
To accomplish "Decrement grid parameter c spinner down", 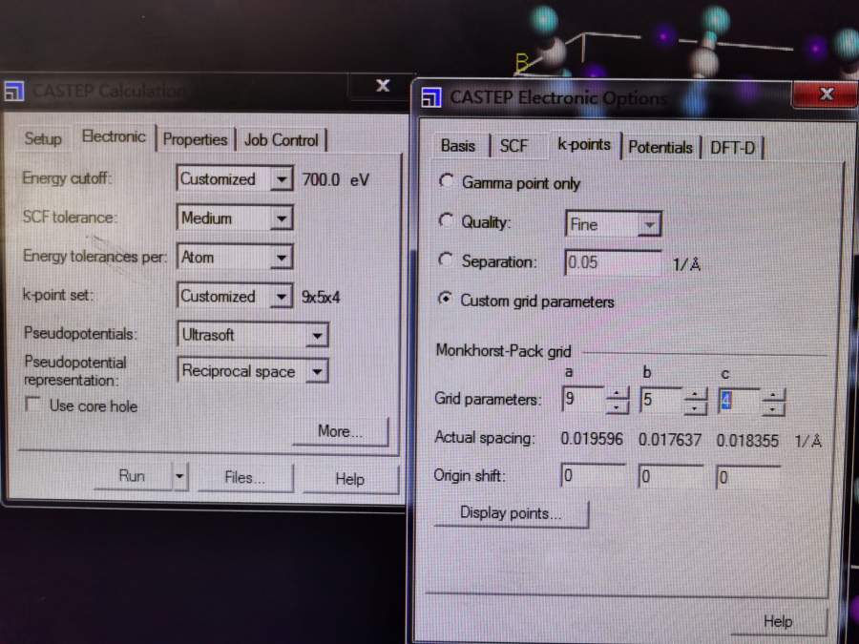I will [x=773, y=408].
